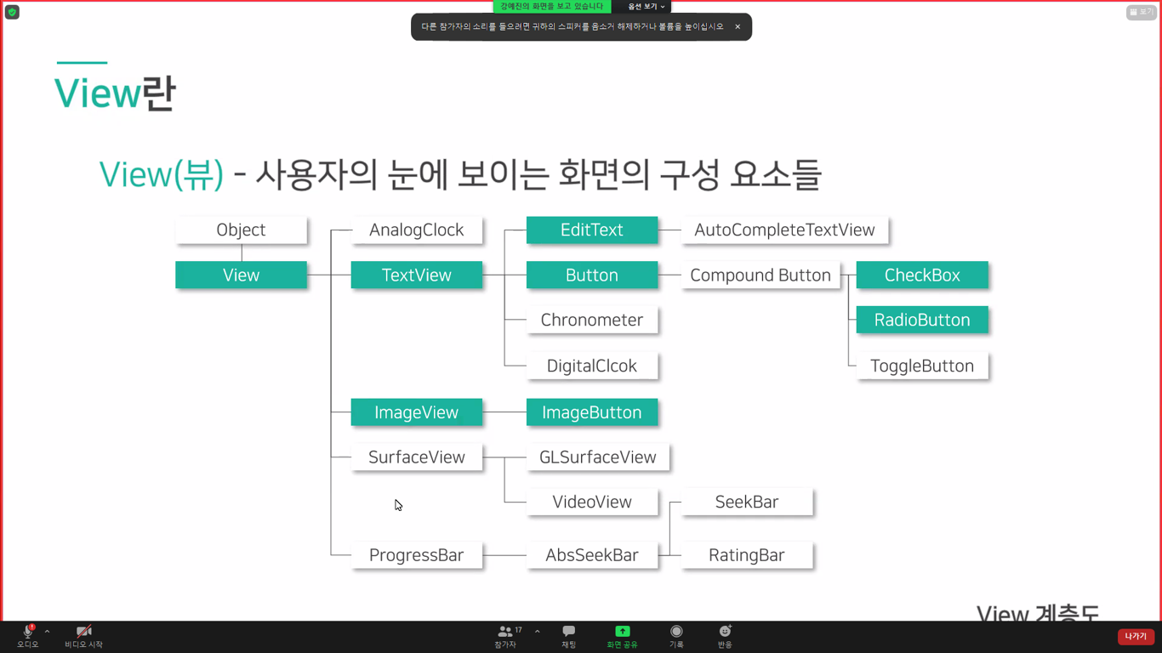Viewport: 1162px width, 653px height.
Task: Click the Compound Button box
Action: pyautogui.click(x=760, y=275)
